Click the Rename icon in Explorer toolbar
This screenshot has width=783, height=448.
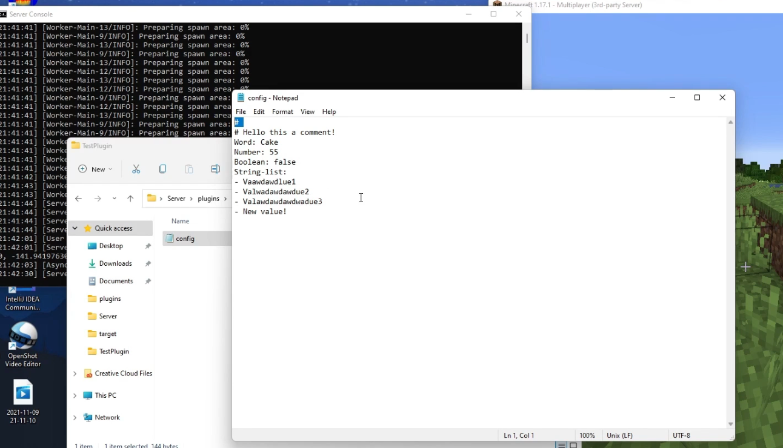215,170
